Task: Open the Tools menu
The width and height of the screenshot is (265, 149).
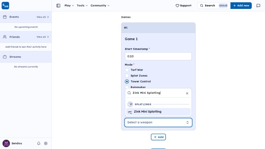Action: (x=82, y=6)
